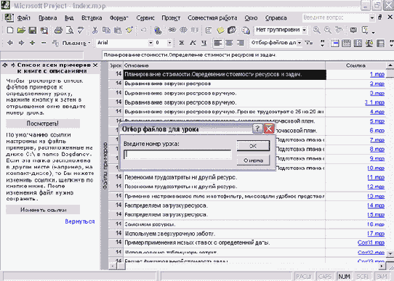Toggle Underline (Ч) formatting

point(204,43)
